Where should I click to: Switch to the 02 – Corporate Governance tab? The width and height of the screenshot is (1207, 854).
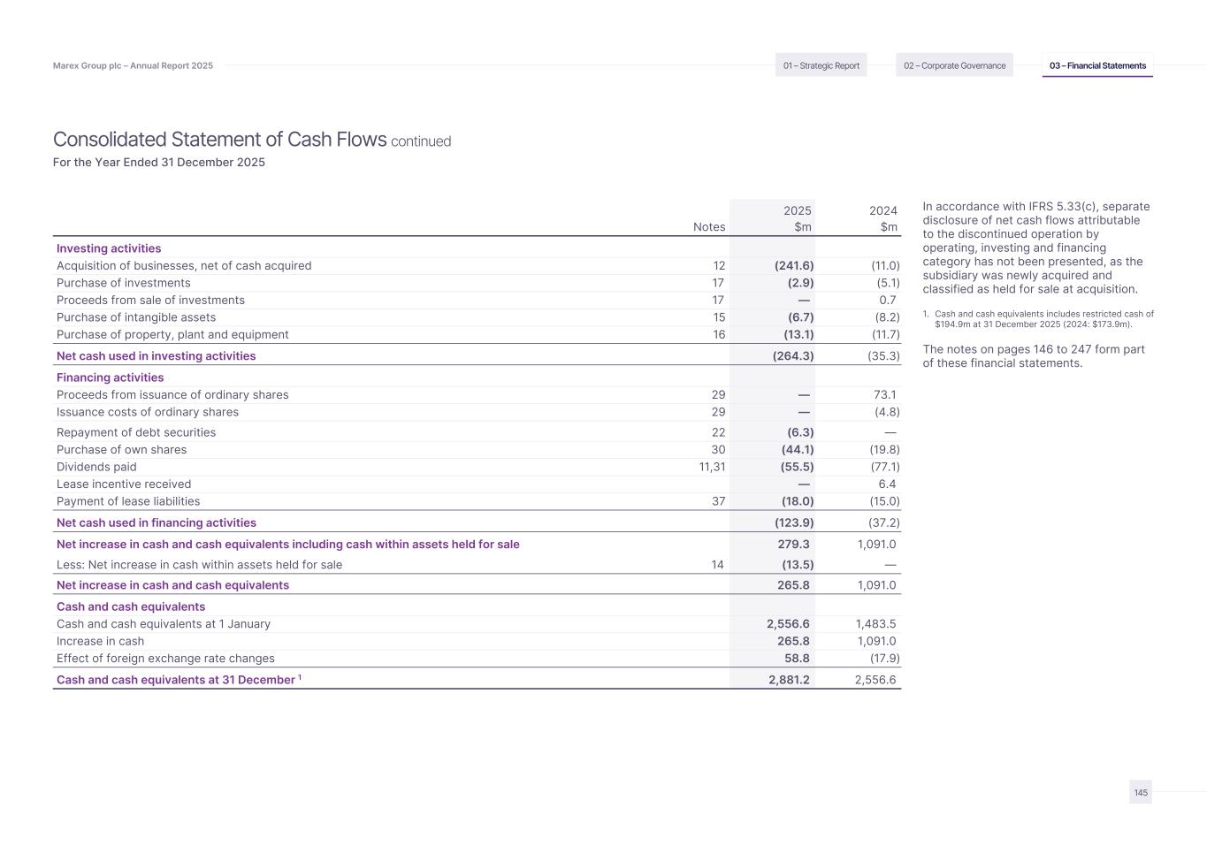pos(954,65)
